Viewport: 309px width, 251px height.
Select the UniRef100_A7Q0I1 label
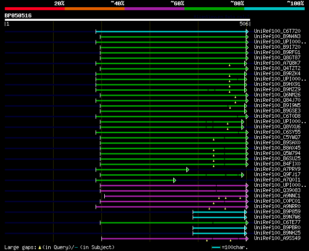pos(277,180)
